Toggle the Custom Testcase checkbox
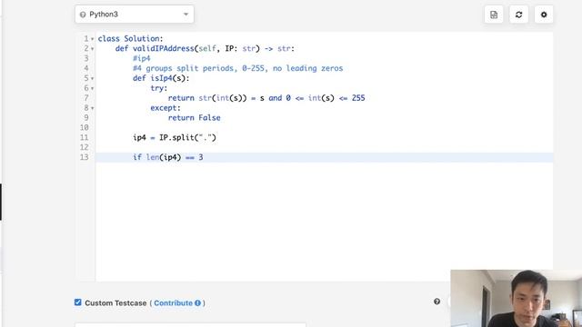 (x=77, y=302)
